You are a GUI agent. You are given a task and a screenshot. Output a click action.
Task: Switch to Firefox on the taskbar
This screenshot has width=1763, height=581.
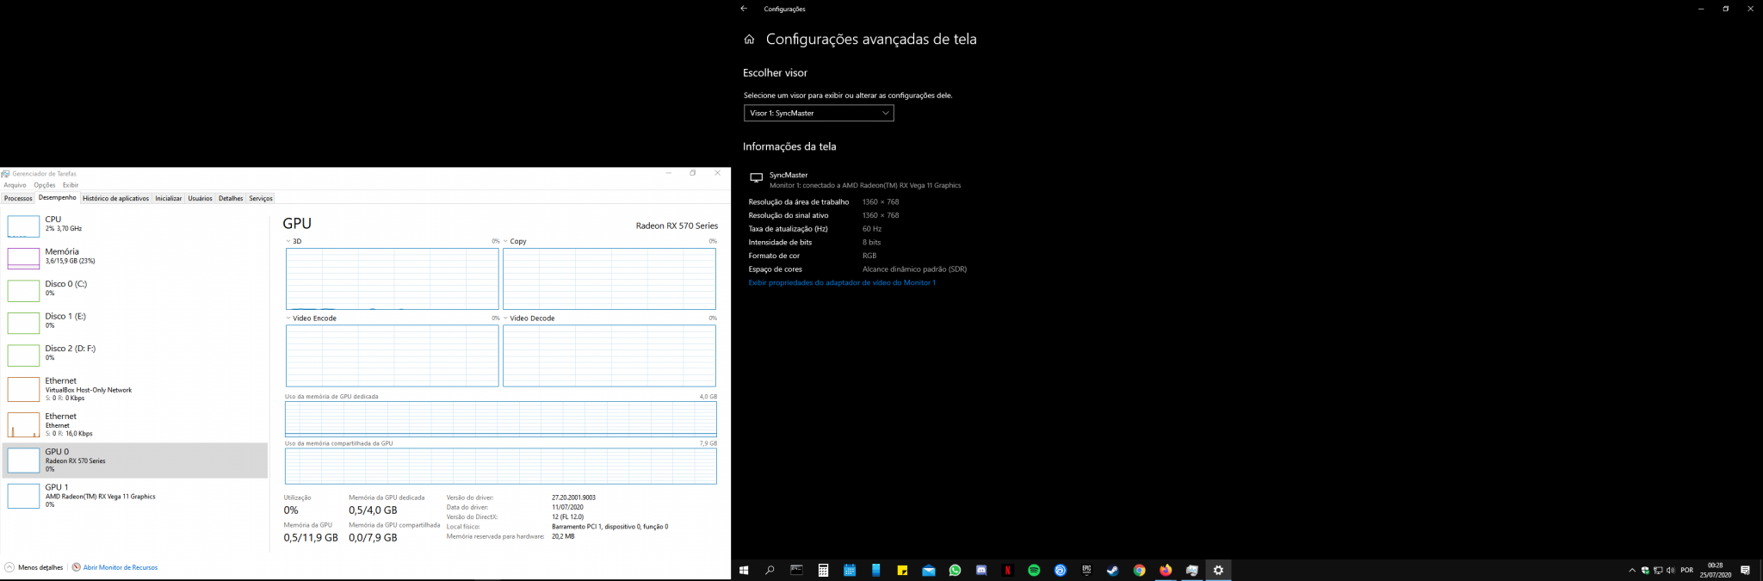coord(1166,570)
